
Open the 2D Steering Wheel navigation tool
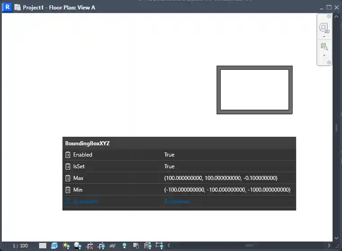pos(324,28)
